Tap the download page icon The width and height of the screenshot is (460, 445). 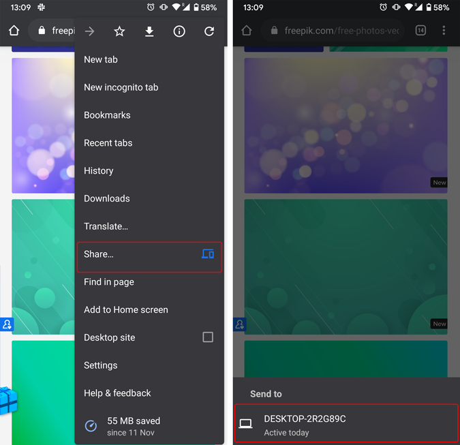149,31
